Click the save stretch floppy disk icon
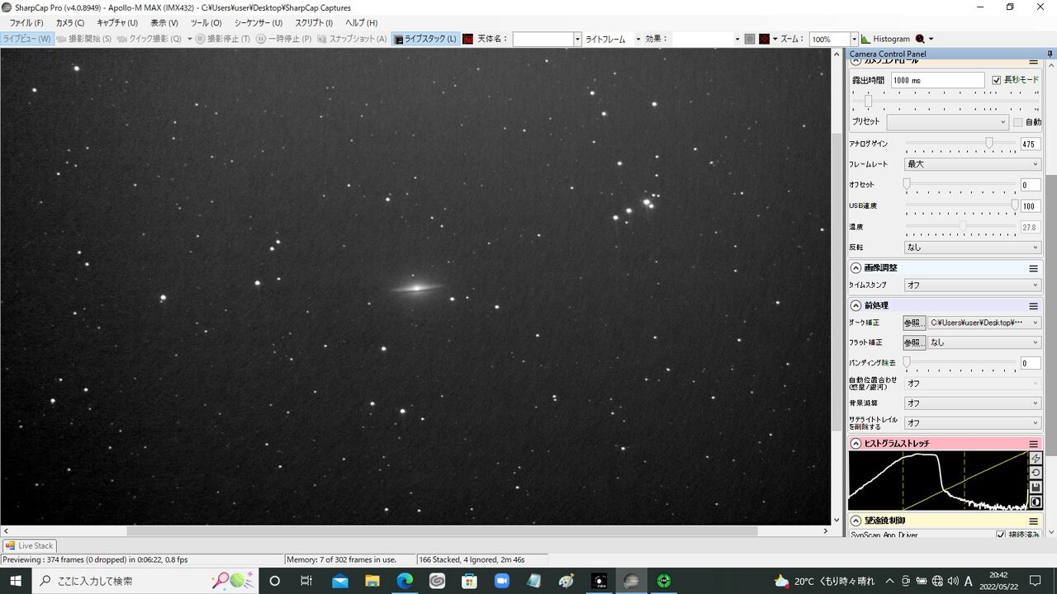The image size is (1057, 594). pyautogui.click(x=1036, y=487)
